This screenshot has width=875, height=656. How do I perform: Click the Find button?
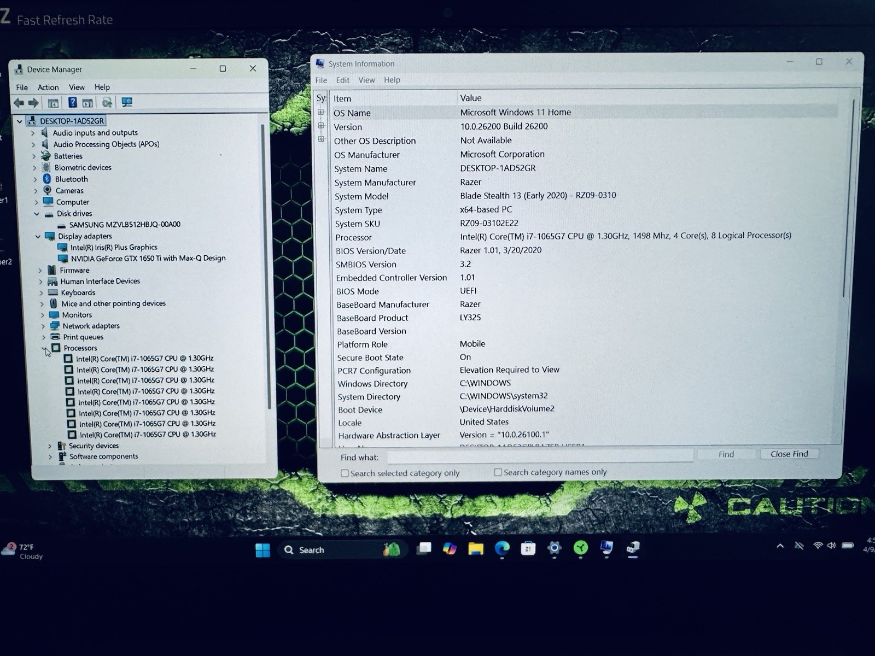(726, 454)
